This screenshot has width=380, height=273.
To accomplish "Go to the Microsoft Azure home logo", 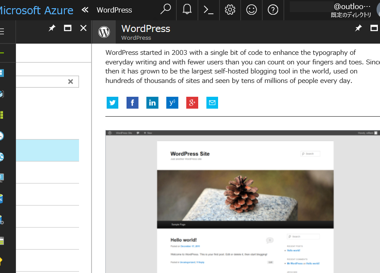I will tap(37, 10).
